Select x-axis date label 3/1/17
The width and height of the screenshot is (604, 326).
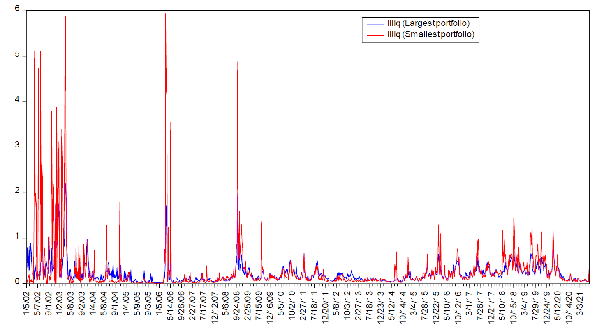[x=469, y=303]
